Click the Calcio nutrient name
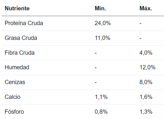 (13, 97)
